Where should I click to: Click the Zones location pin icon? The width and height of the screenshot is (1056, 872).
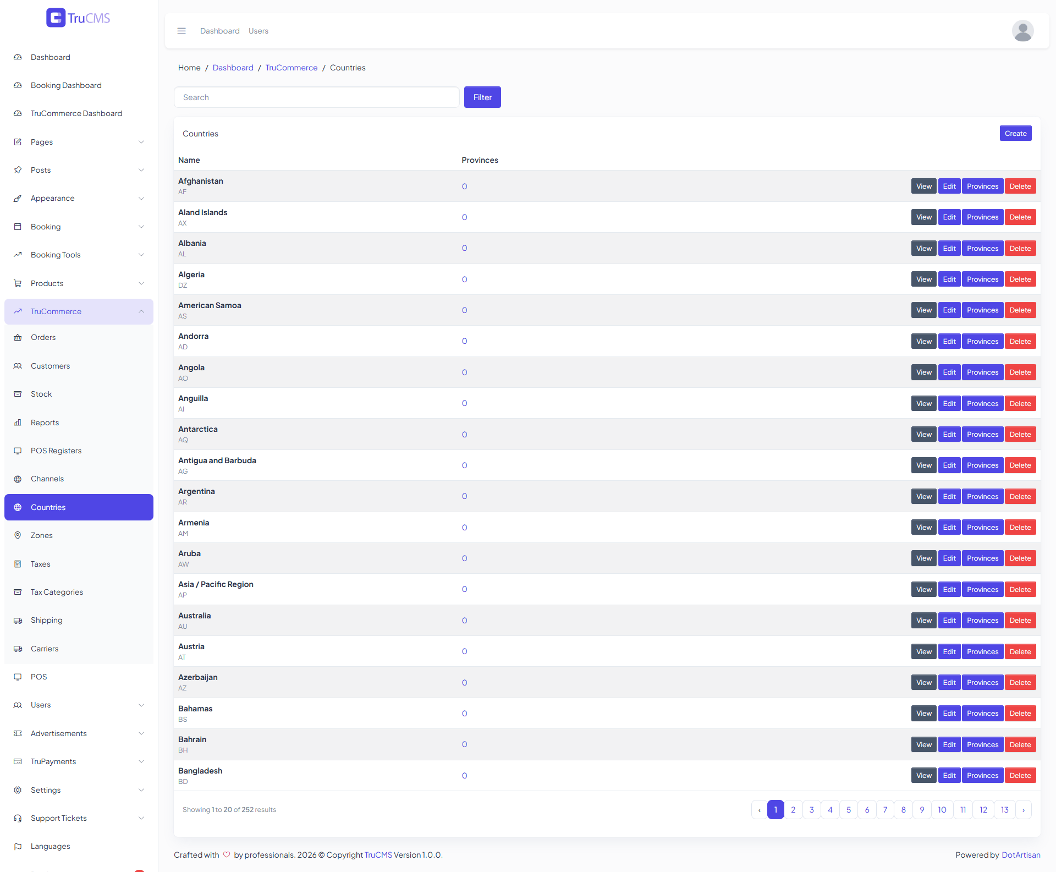tap(18, 535)
